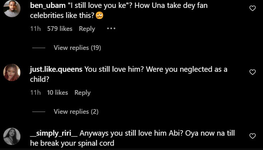This screenshot has width=263, height=150.
Task: Open more options for ben_ubam's comment
Action: coord(111,29)
